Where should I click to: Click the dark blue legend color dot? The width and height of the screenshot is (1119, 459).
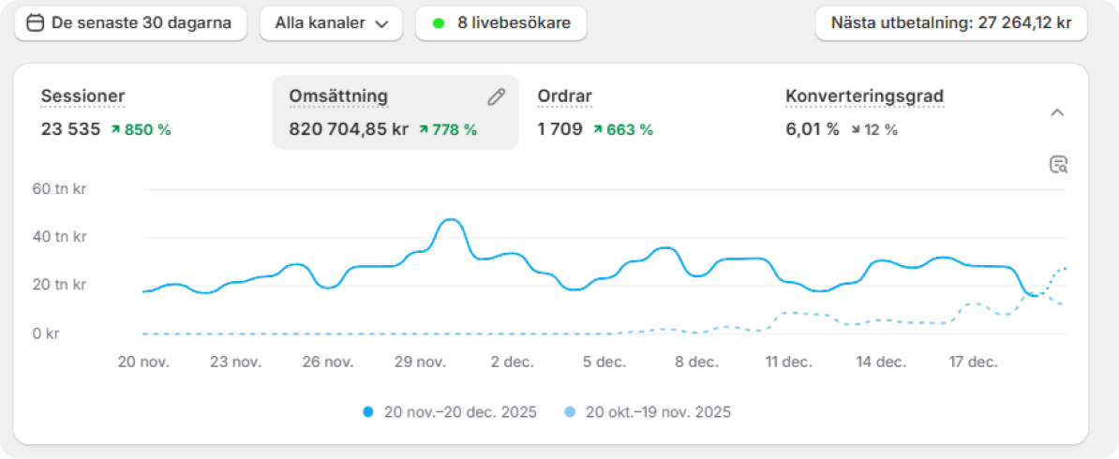[368, 411]
